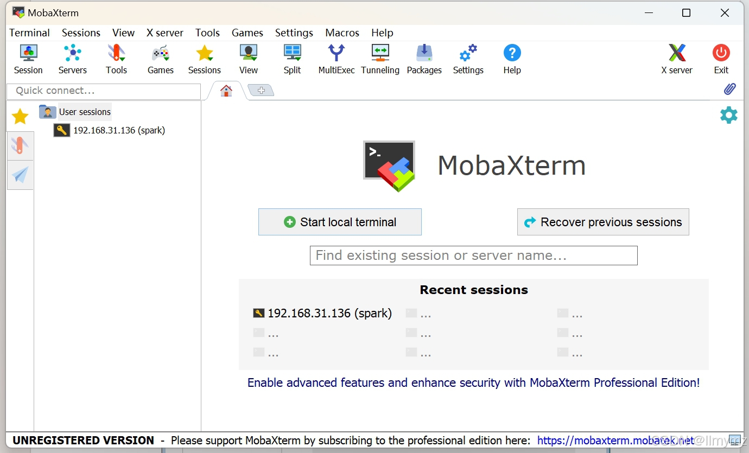Select the Swiss knife Tools sidebar tab
Screen dimensions: 749x453
click(x=20, y=146)
